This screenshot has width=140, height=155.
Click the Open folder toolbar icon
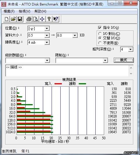13,19
